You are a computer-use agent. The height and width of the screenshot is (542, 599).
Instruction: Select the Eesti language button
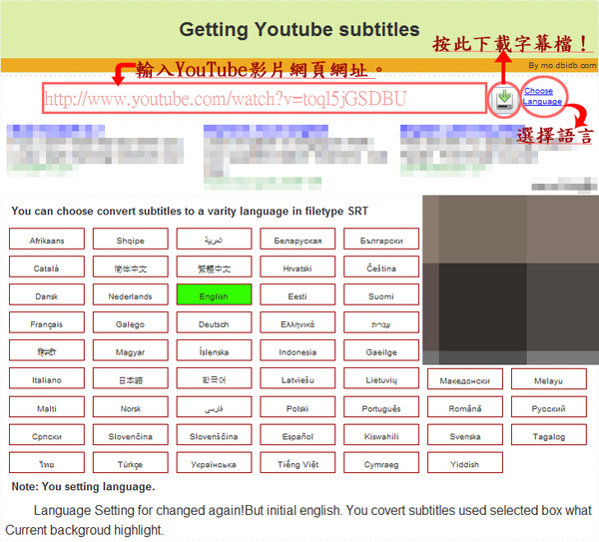tap(298, 294)
